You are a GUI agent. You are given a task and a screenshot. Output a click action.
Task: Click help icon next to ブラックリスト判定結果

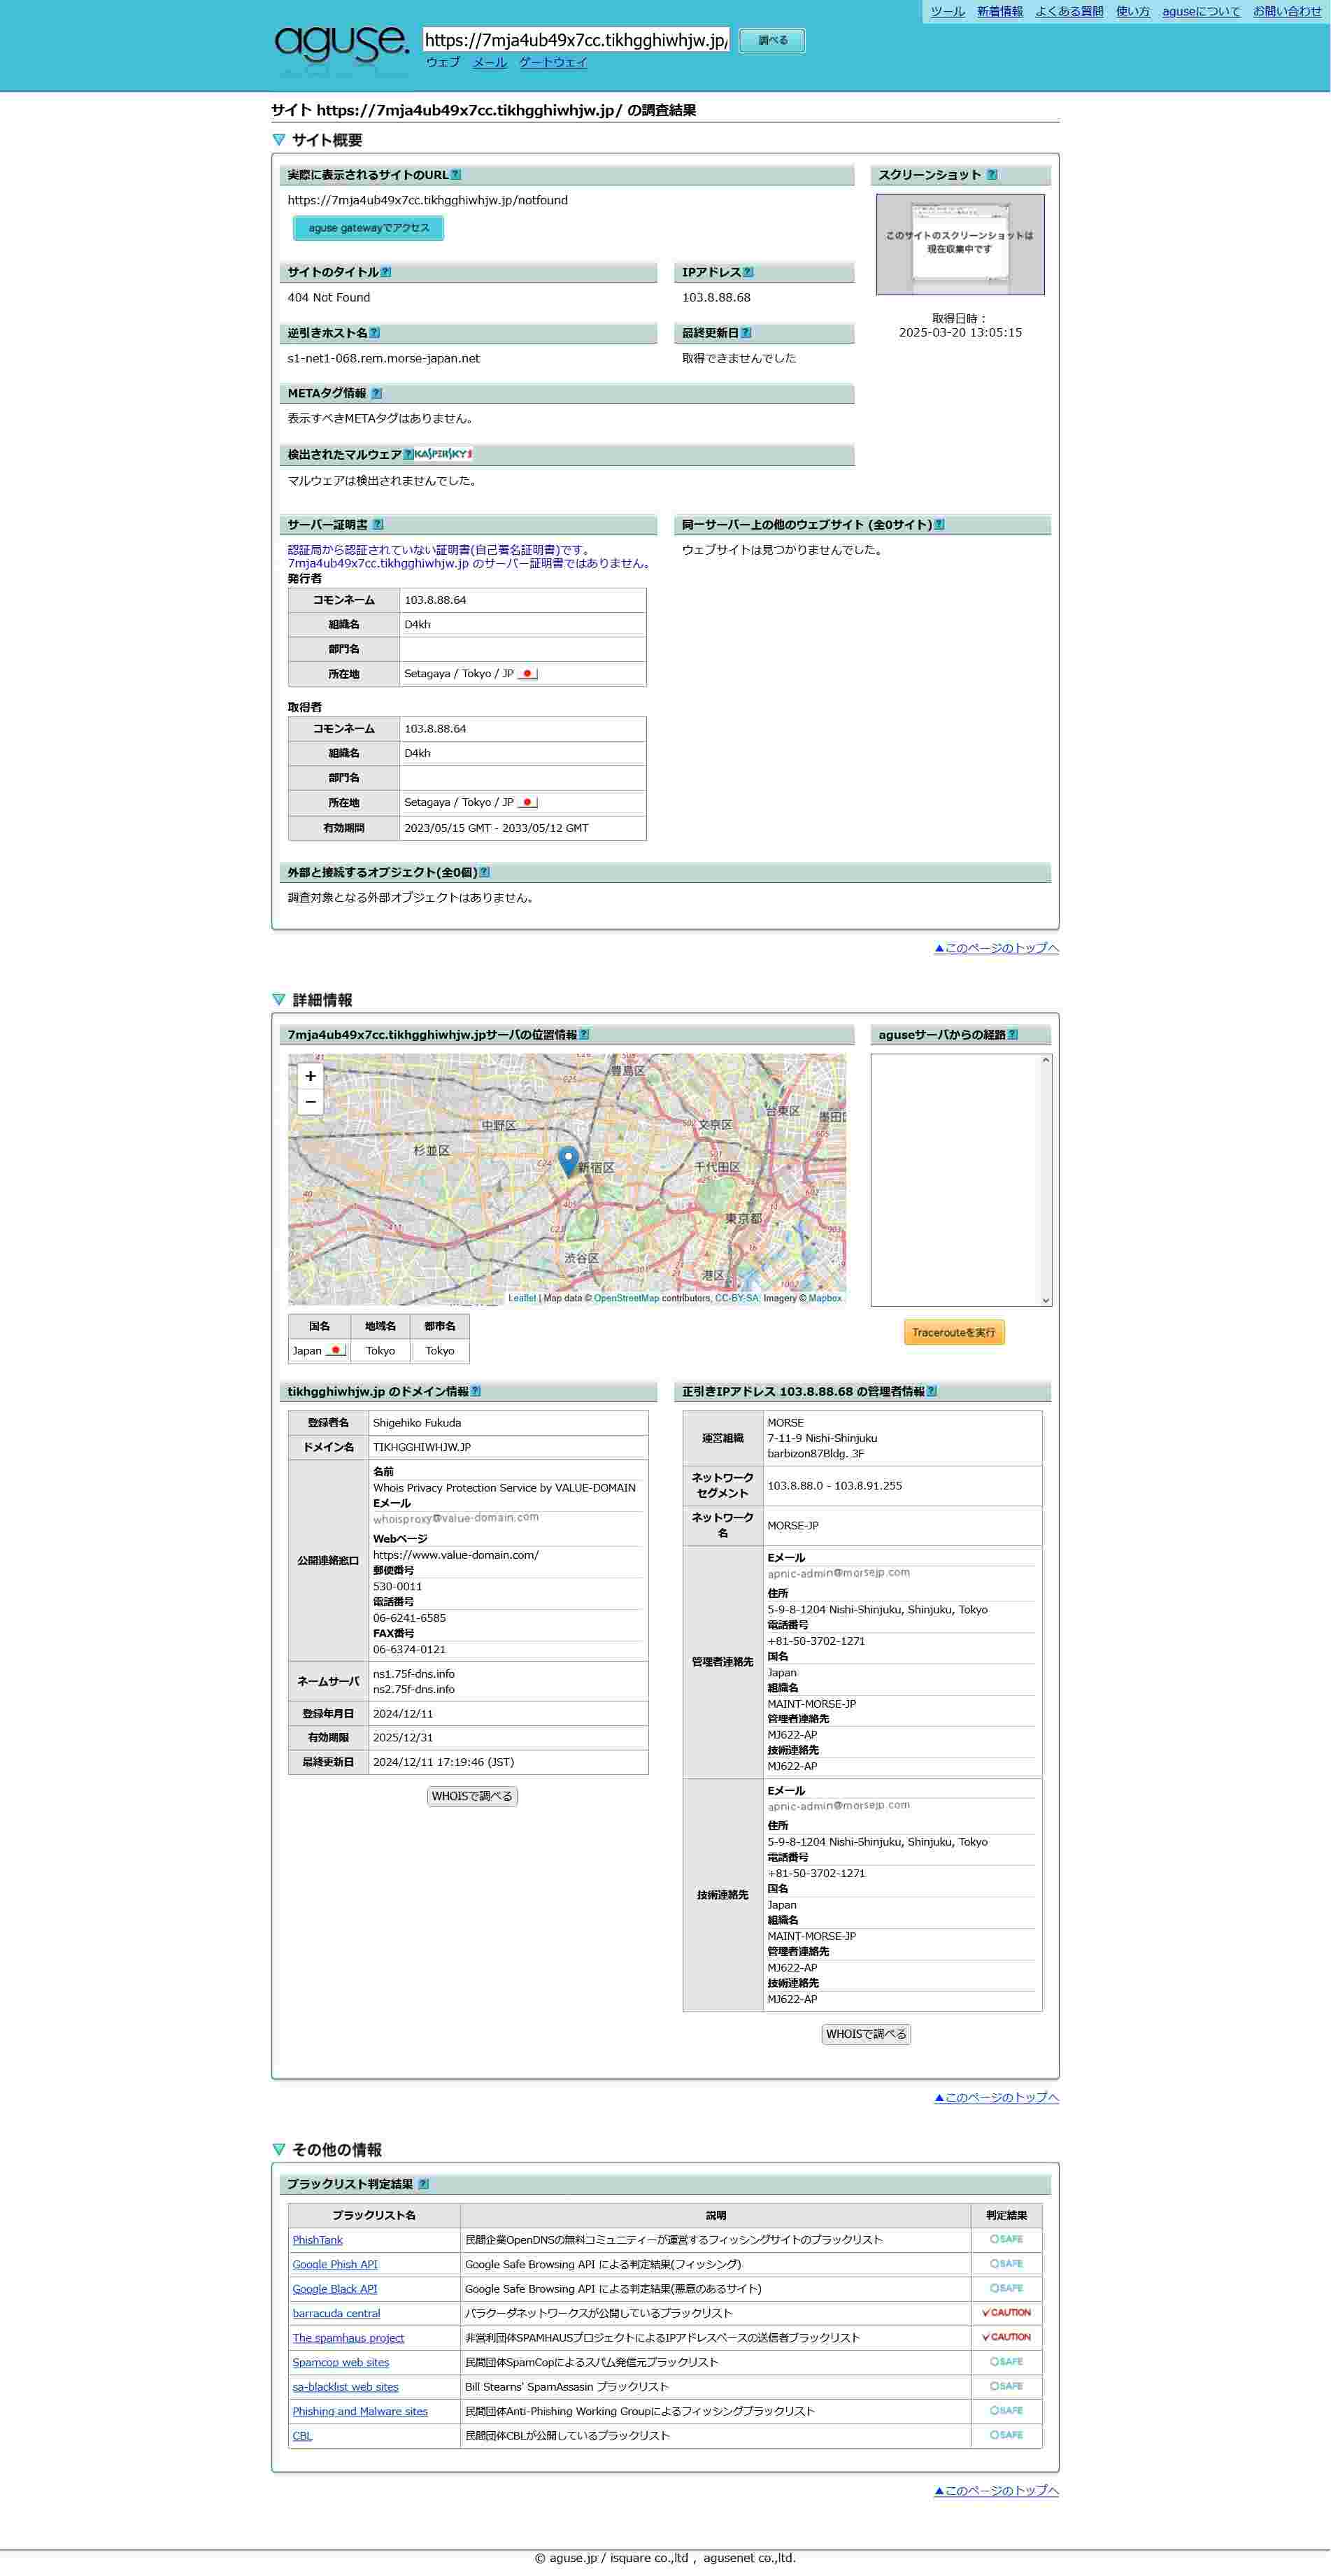coord(423,2184)
